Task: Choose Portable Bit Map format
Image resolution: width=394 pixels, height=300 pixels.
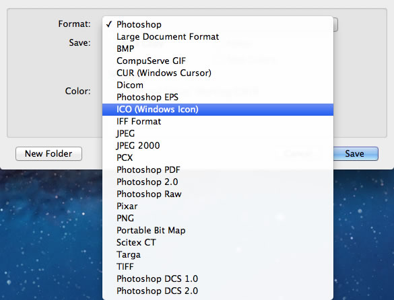Action: [x=218, y=231]
